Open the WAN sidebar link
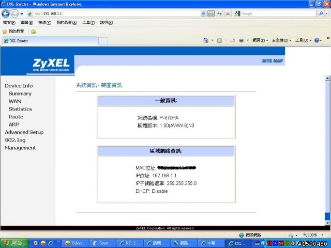The height and width of the screenshot is (248, 331). pyautogui.click(x=15, y=101)
